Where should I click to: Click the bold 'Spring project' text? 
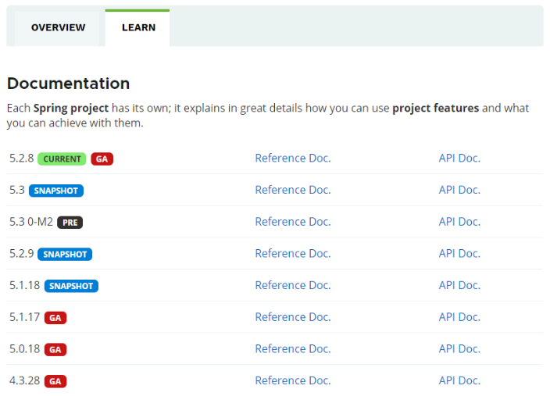tap(71, 109)
